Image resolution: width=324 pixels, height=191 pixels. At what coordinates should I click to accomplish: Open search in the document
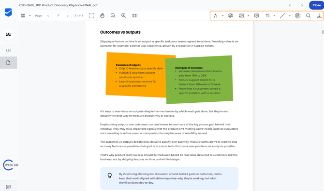(309, 15)
